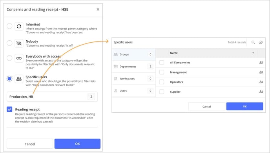This screenshot has height=153, width=270.
Task: Close the Concerns and reading receipt dialog
Action: [x=98, y=9]
